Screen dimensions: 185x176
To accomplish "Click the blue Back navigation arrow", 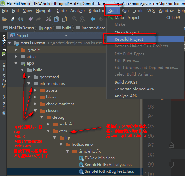I will click(x=93, y=19).
